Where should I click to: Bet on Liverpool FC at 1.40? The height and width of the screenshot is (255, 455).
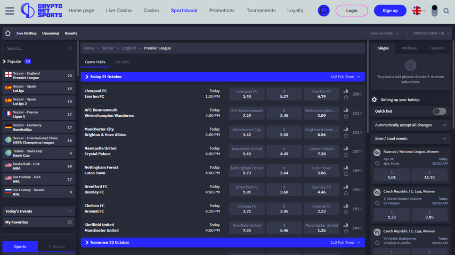coord(247,94)
